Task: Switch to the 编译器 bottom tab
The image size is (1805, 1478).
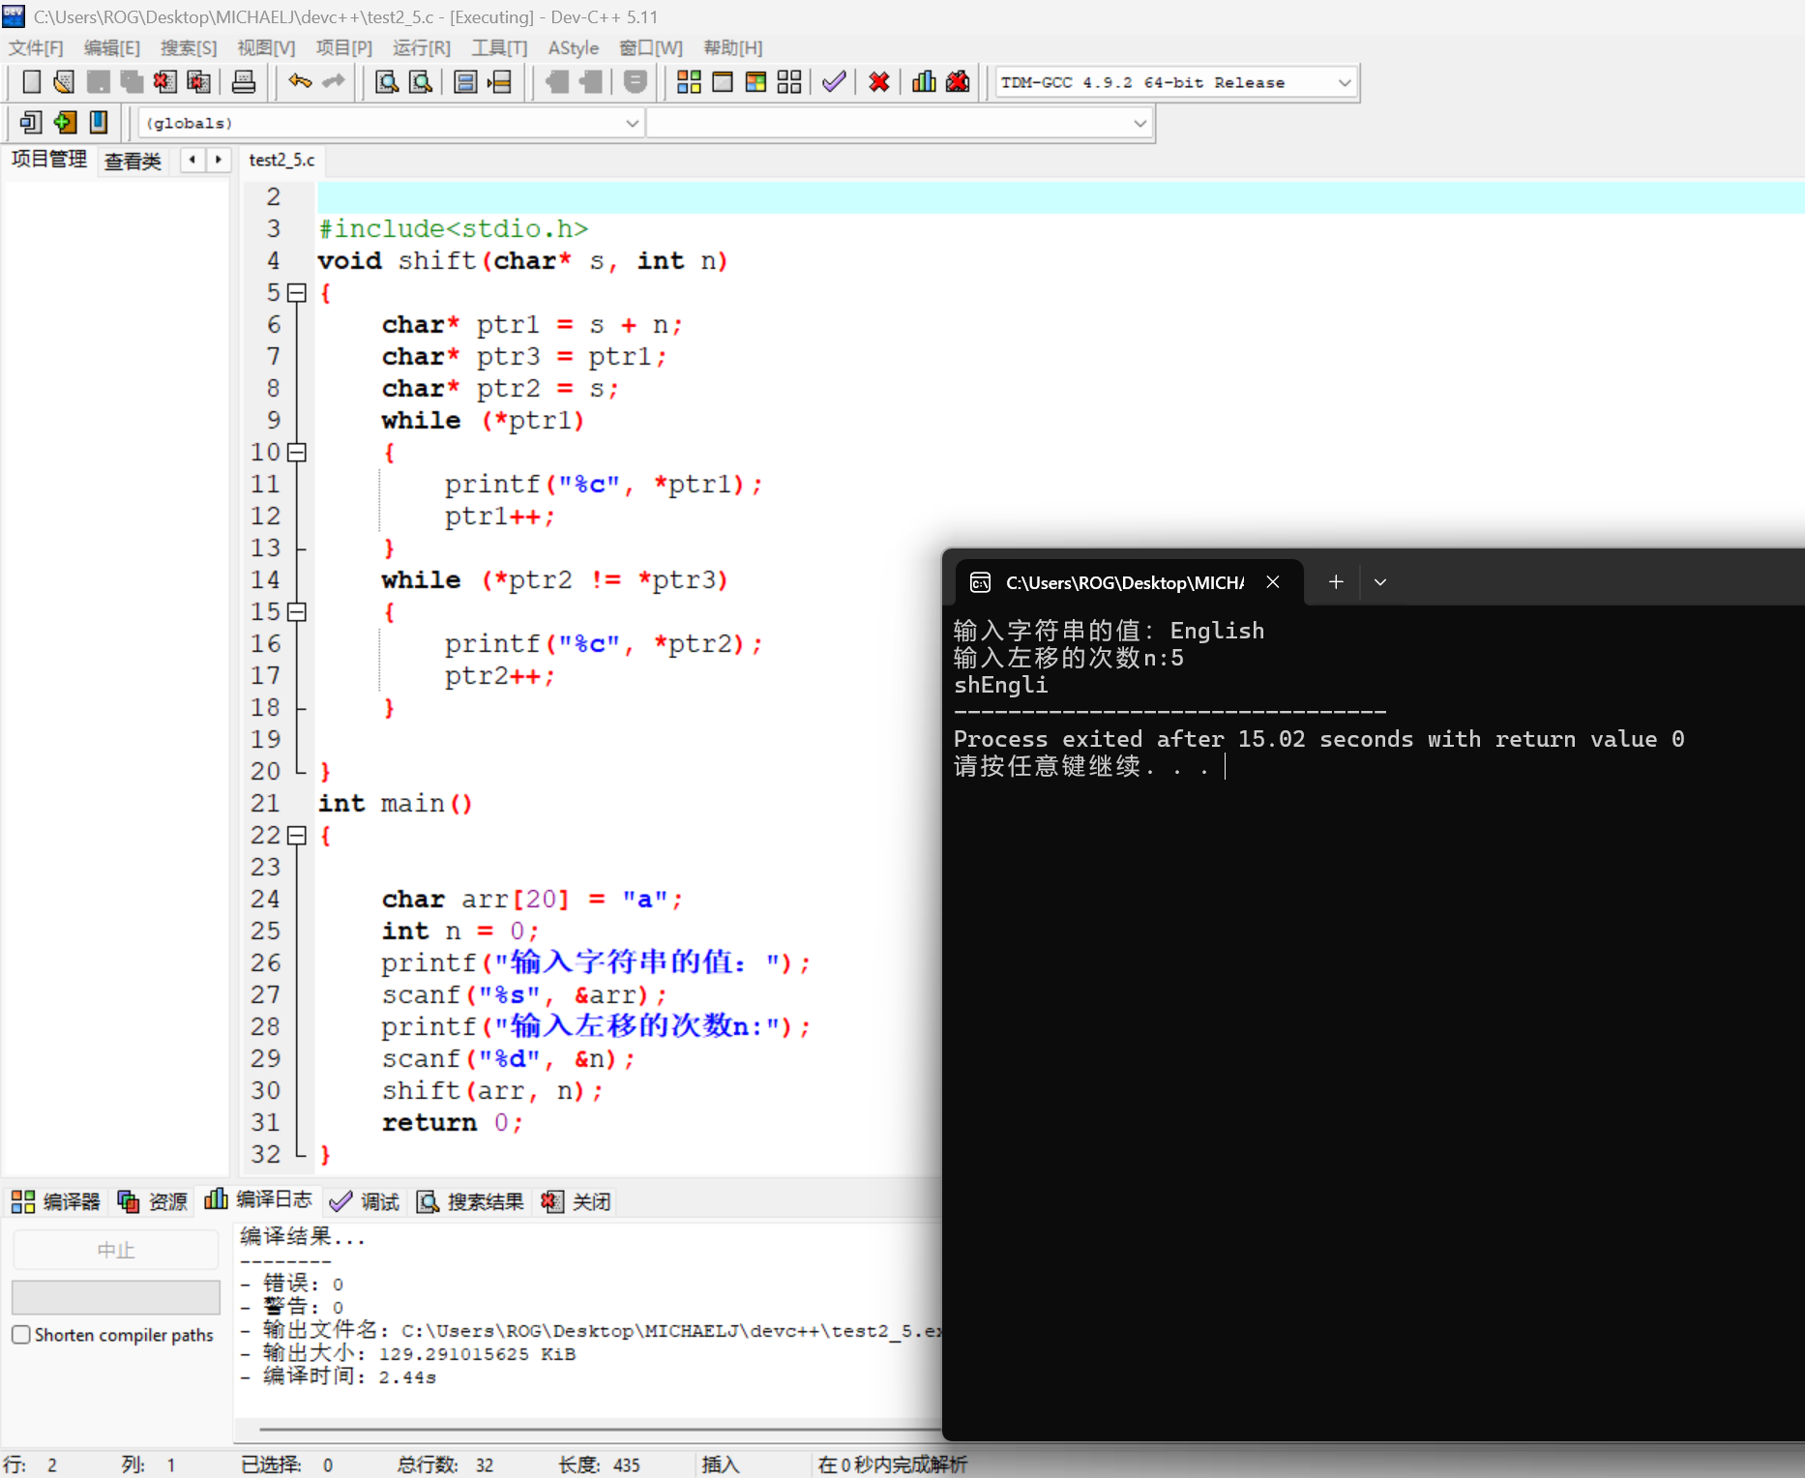Action: 56,1201
